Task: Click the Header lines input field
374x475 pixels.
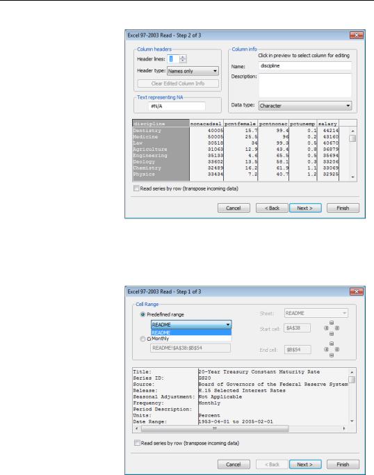Action: pos(174,59)
